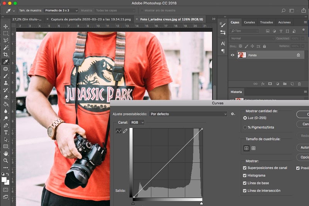Select the Blur drop tool
This screenshot has width=309, height=206.
(x=5, y=111)
